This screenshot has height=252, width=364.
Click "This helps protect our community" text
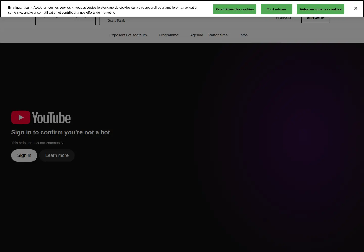pos(37,143)
